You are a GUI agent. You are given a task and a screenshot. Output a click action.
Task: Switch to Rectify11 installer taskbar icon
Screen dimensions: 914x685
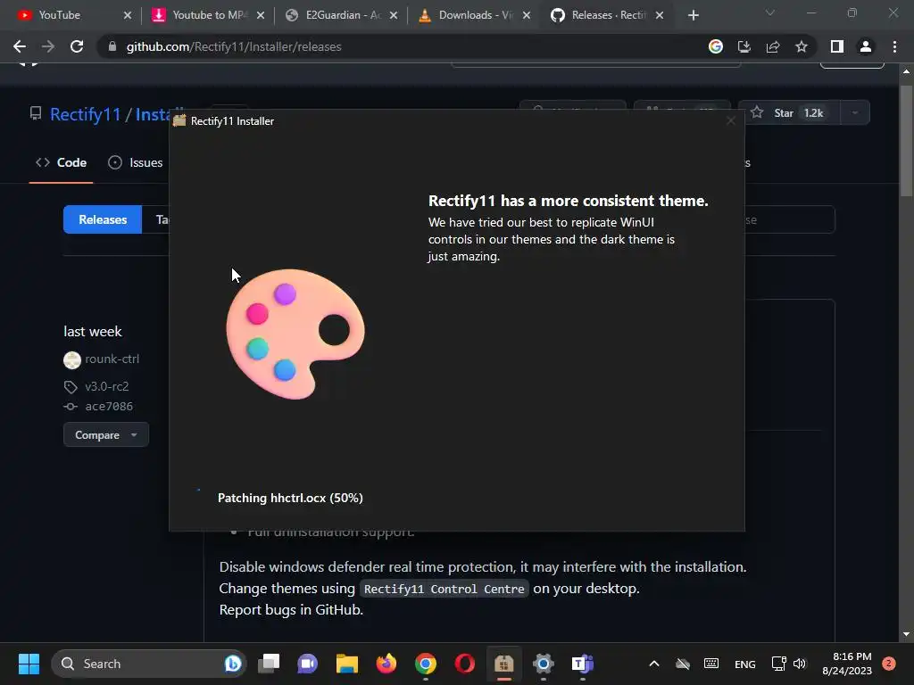pyautogui.click(x=503, y=664)
